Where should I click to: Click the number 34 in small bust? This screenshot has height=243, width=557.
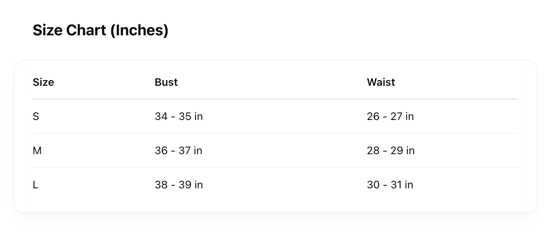[x=161, y=117]
